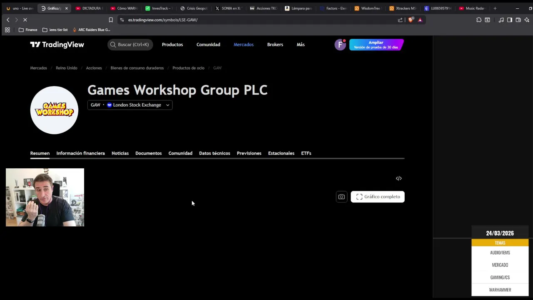Switch to the Datos técnicos tab

tap(214, 153)
